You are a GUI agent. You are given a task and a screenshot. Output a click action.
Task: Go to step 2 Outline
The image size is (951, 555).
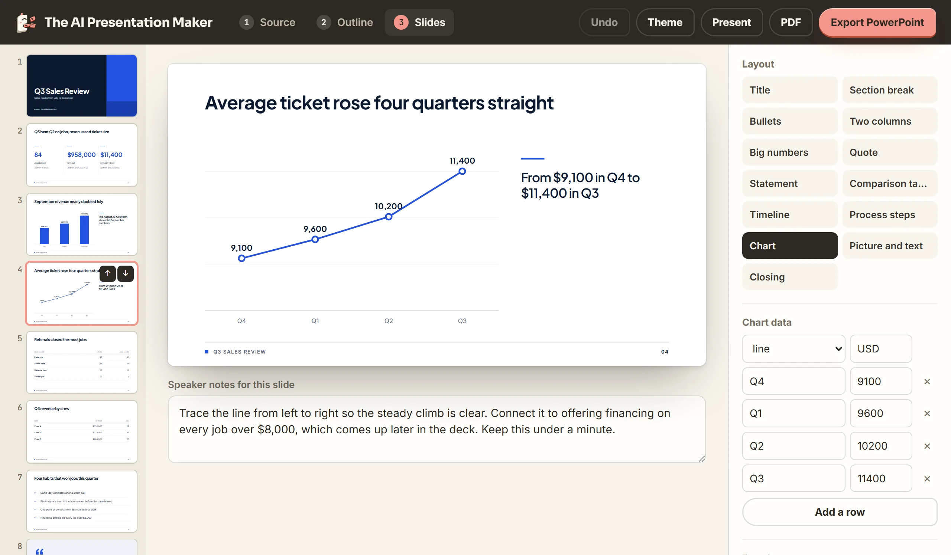click(x=345, y=22)
